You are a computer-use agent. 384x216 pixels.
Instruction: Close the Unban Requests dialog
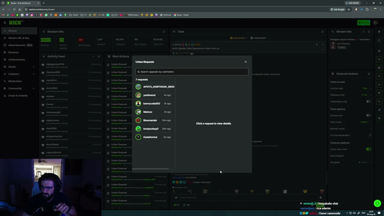tap(245, 62)
